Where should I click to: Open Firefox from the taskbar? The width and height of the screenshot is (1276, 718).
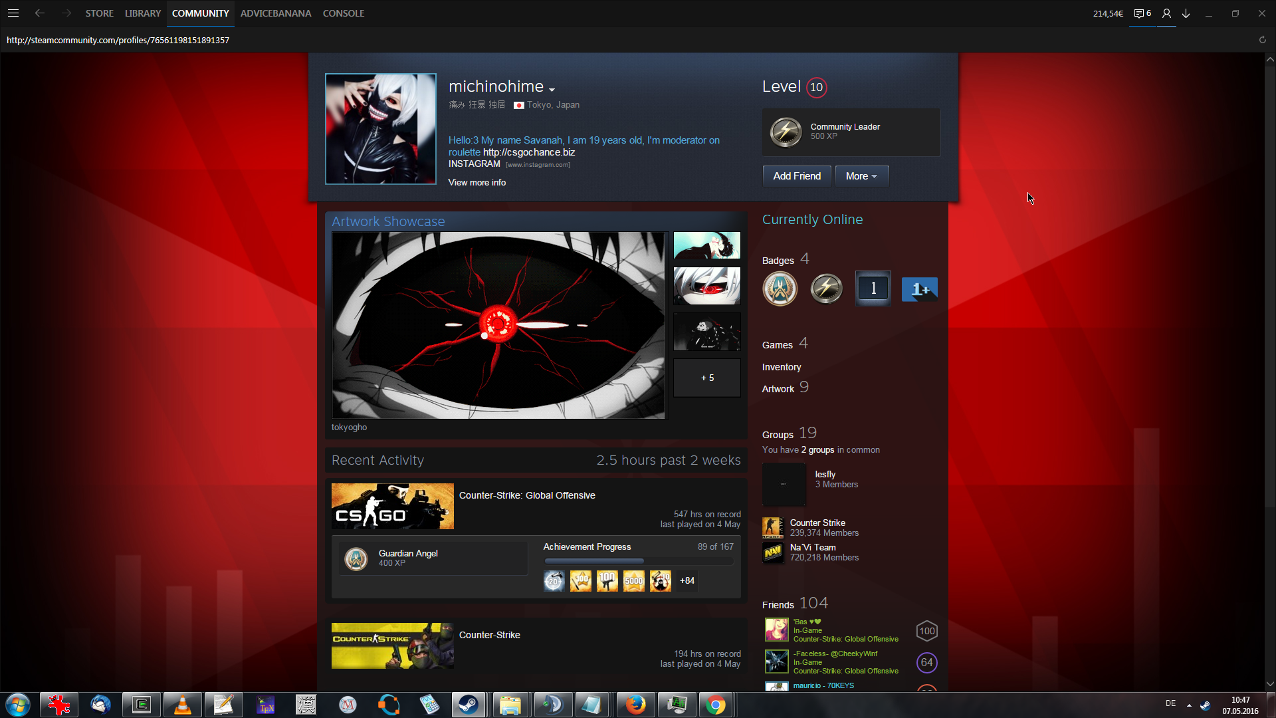[x=635, y=705]
